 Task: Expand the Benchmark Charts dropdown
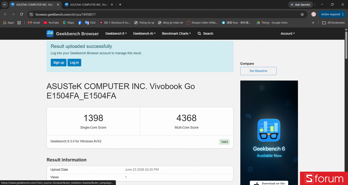coord(176,34)
